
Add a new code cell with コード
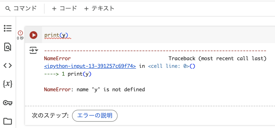[x=64, y=8]
